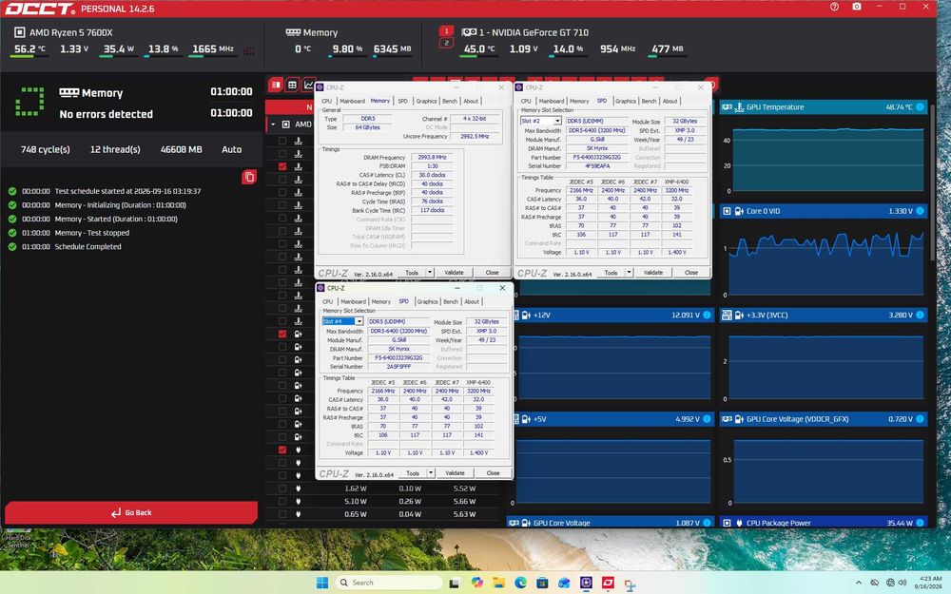Select the '748 cycle(s)' value
The height and width of the screenshot is (594, 951).
(45, 149)
